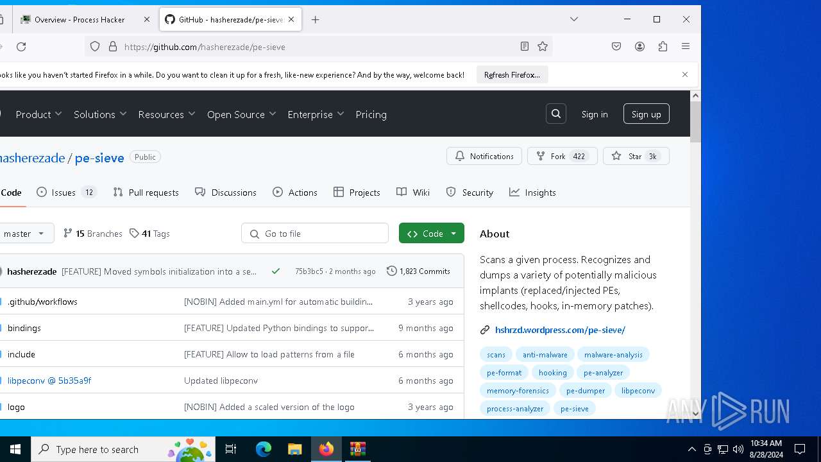Open File Explorer from taskbar
This screenshot has height=462, width=821.
coord(294,449)
